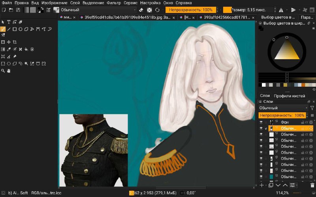
Task: Select the Crop tool
Action: (15, 42)
